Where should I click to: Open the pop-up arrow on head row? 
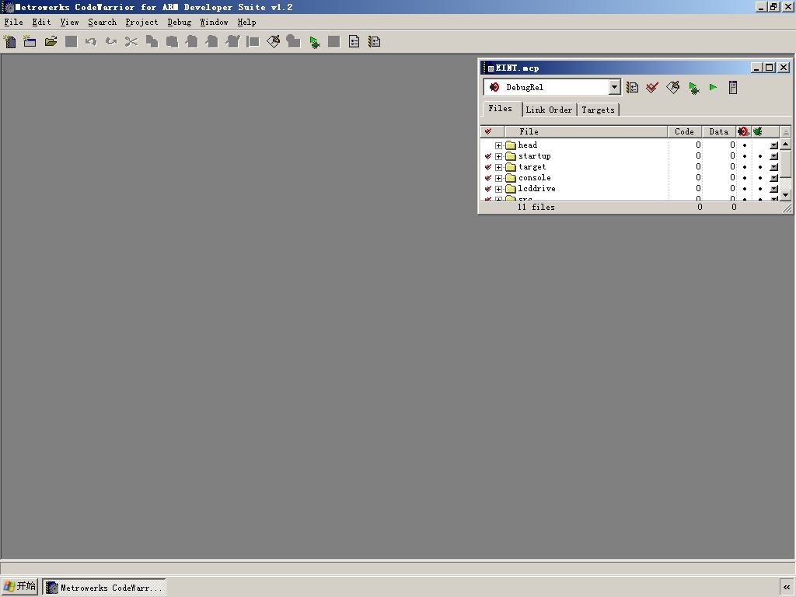tap(773, 145)
